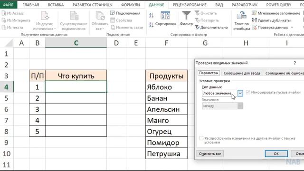Screen dimensions: 304x171
Task: Click the dialog help question mark
Action: click(294, 63)
